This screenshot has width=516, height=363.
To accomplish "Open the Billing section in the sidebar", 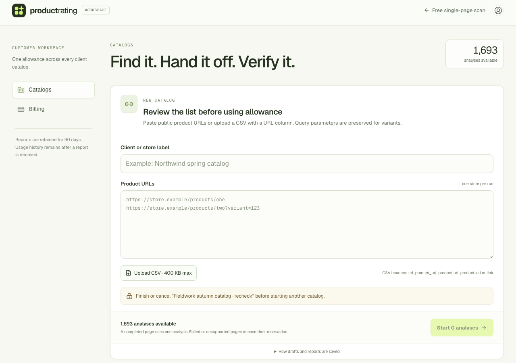I will pos(53,109).
